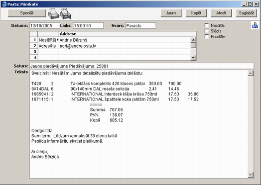Click row number 1 header
The width and height of the screenshot is (261, 185).
pyautogui.click(x=34, y=40)
